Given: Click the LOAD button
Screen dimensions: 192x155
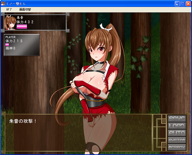Looking at the screenshot, I should point(177,126).
